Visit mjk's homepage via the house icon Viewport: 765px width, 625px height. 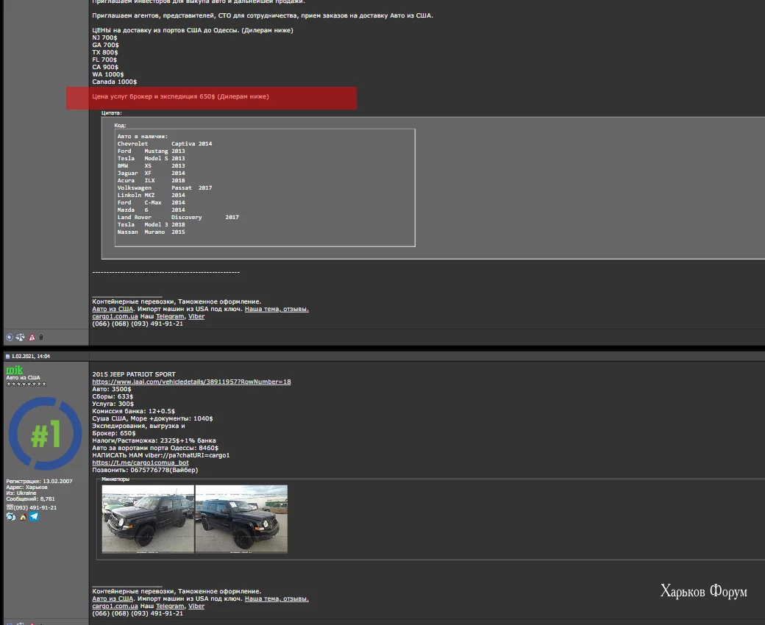coord(23,517)
